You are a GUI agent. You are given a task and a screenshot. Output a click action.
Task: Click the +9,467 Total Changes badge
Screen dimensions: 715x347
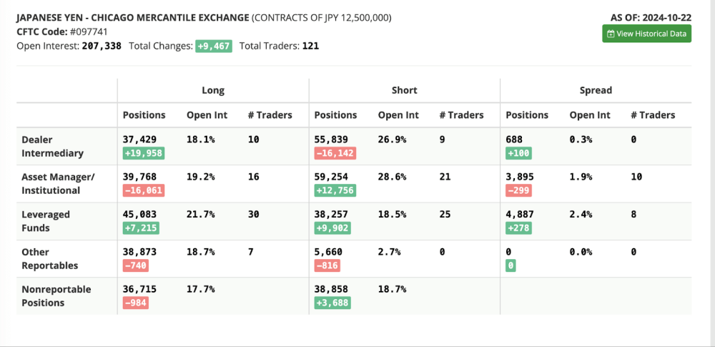coord(213,46)
